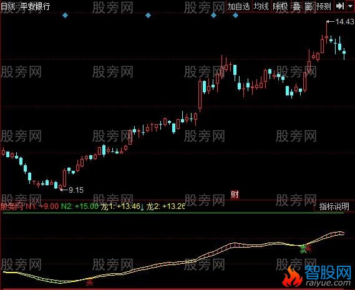This screenshot has height=290, width=355.
Task: Click the 加自选 add-to-watchlist button
Action: (238, 6)
